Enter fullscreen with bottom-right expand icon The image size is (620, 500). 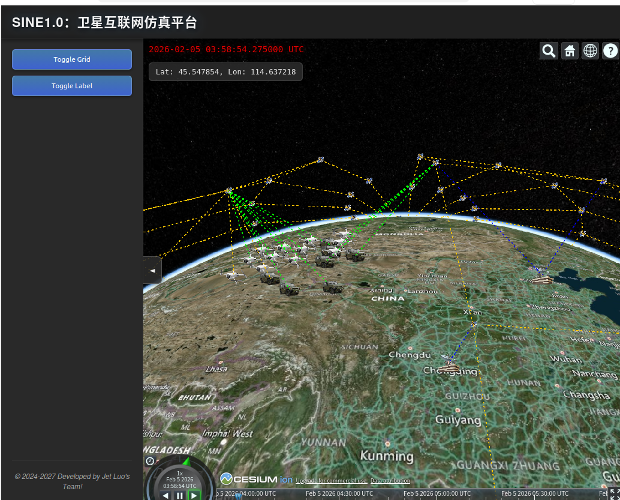click(613, 493)
